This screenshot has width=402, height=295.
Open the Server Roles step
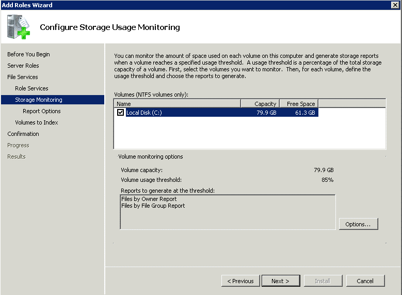point(23,66)
